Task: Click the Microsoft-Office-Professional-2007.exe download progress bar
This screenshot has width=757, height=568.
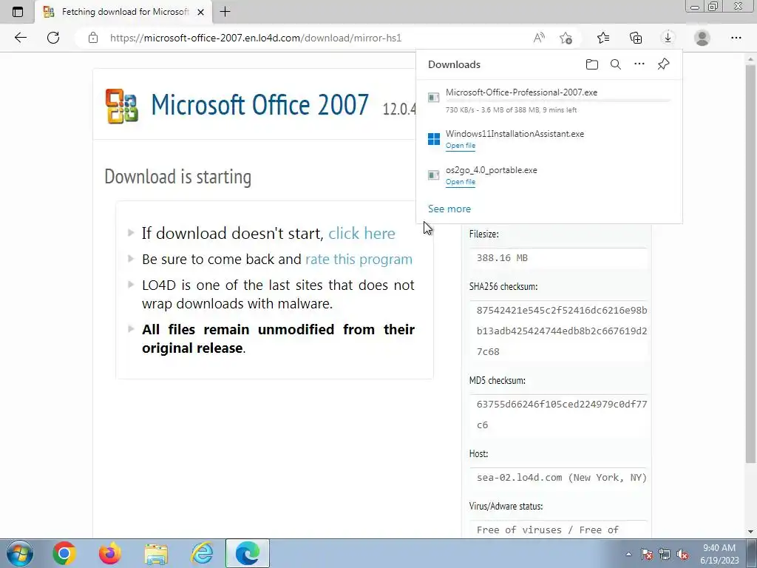Action: (558, 101)
